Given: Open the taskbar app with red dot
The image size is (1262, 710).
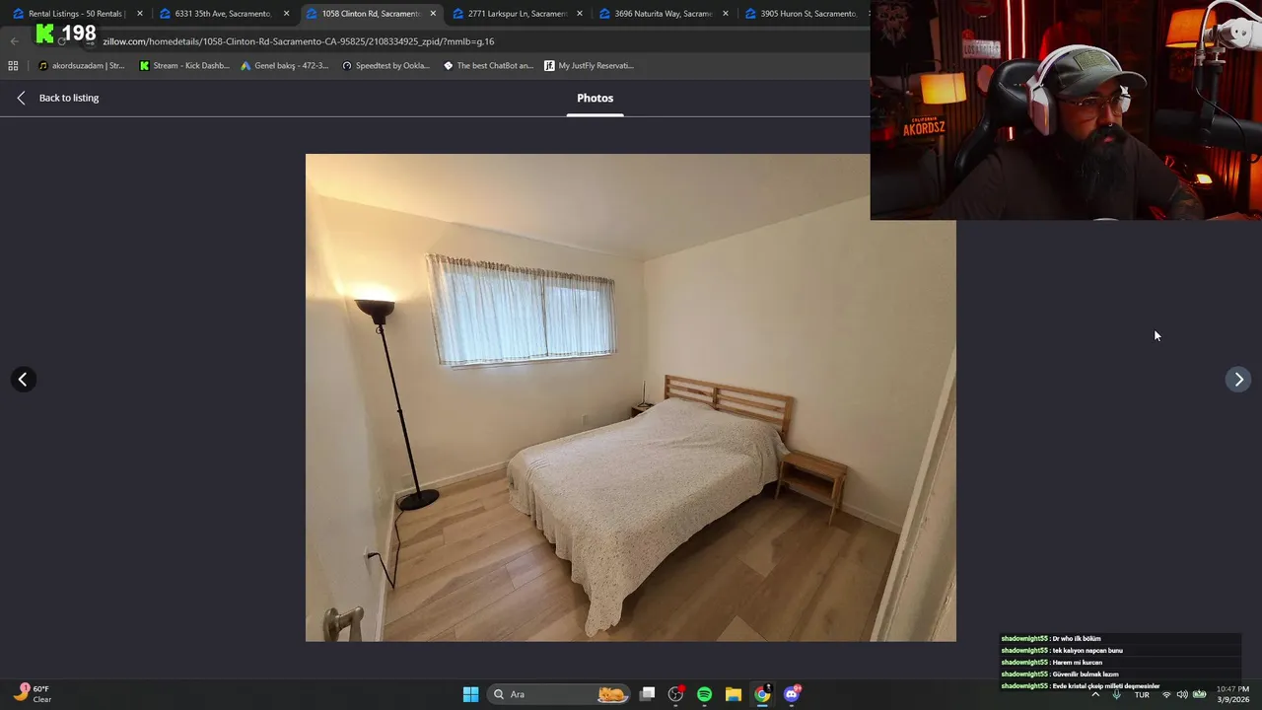Looking at the screenshot, I should 675,694.
